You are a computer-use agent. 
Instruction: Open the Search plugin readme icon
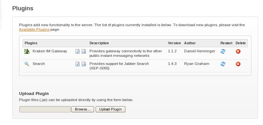click(x=77, y=64)
